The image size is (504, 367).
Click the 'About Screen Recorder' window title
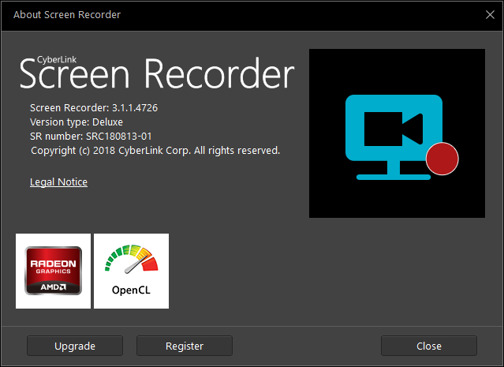[67, 15]
